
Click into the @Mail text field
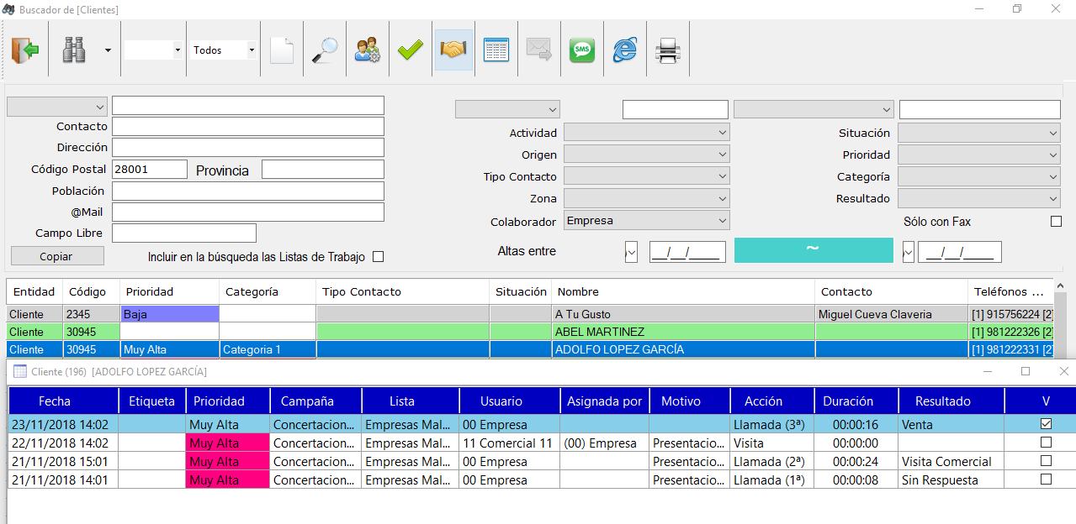[248, 212]
